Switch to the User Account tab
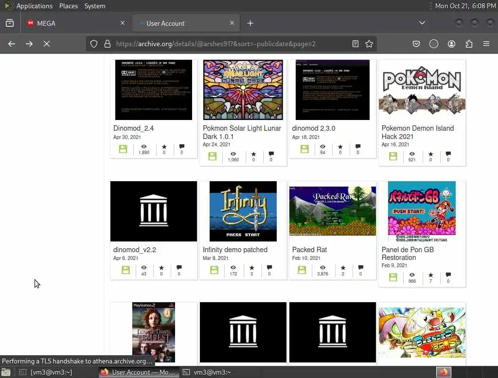The image size is (498, 378). 186,23
